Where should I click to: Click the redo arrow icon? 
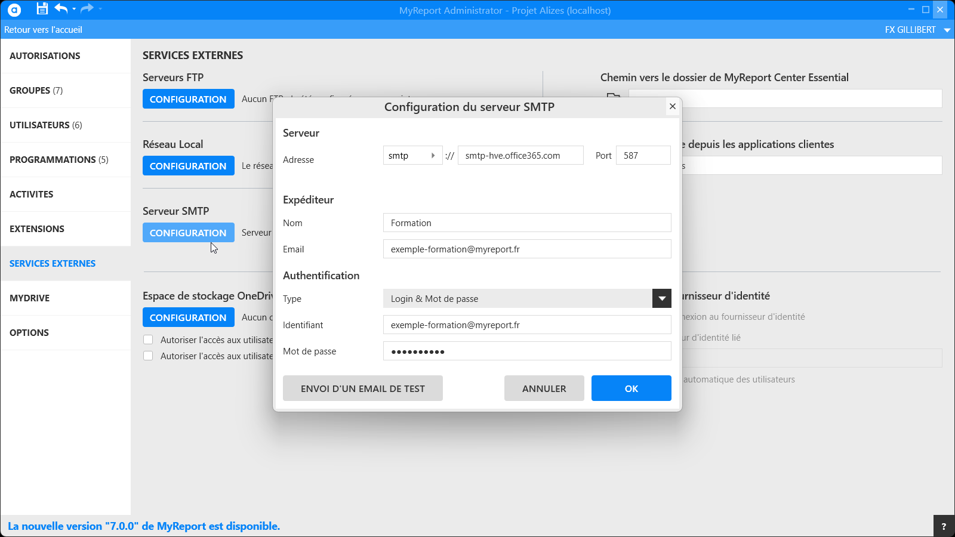coord(87,8)
